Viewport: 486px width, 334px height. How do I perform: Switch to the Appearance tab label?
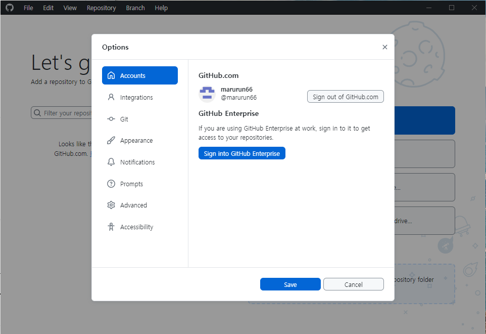pos(136,141)
